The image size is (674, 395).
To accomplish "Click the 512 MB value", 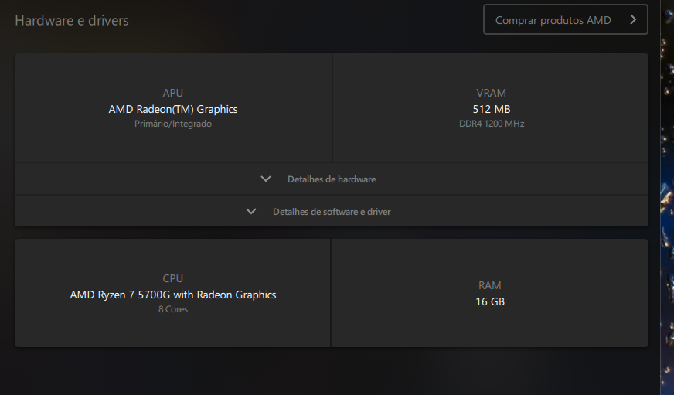I will pos(492,109).
